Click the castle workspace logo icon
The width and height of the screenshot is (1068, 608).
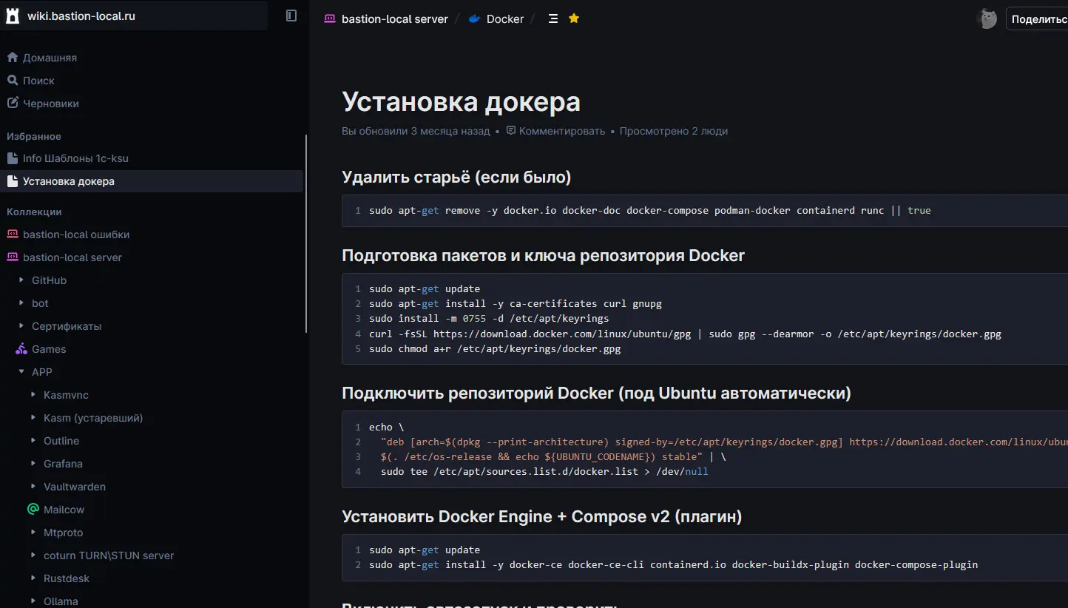tap(12, 16)
